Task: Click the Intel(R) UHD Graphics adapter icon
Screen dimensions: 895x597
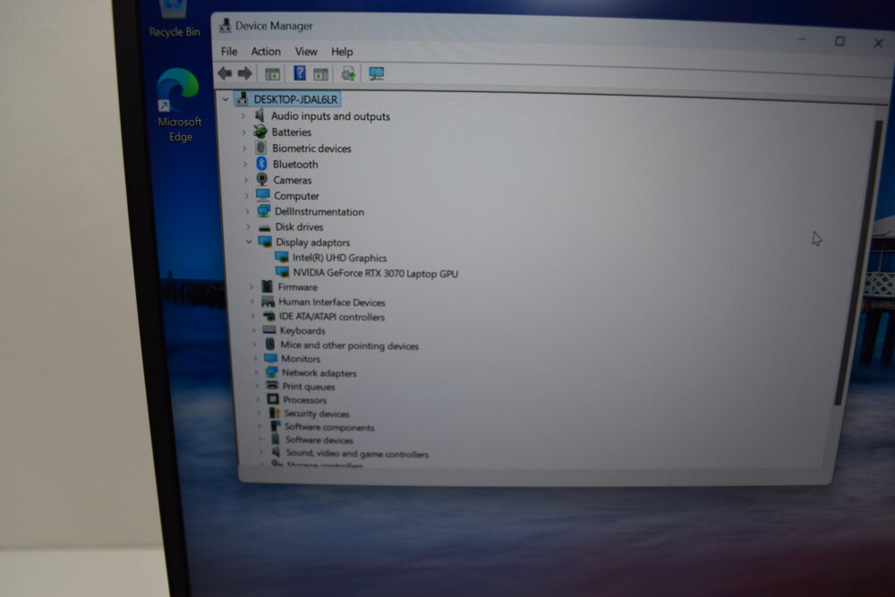Action: [x=281, y=258]
